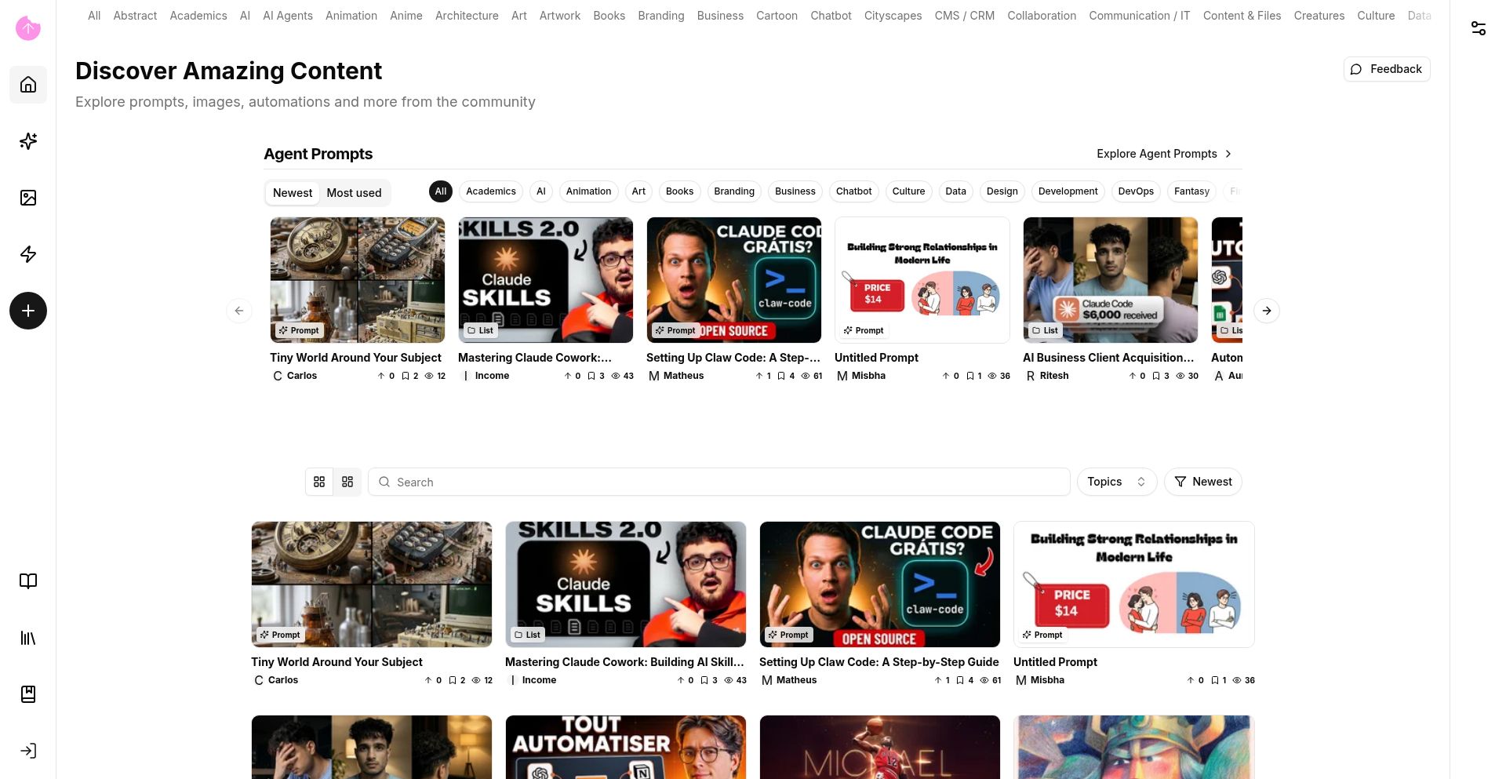This screenshot has height=779, width=1506.
Task: Filter agent prompts by Chatbot chip
Action: coord(853,191)
